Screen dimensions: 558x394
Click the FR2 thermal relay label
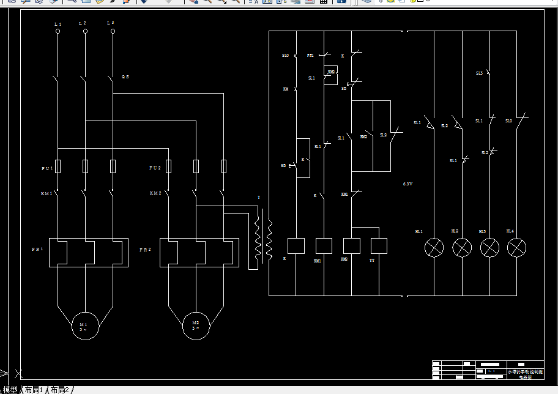tap(145, 250)
